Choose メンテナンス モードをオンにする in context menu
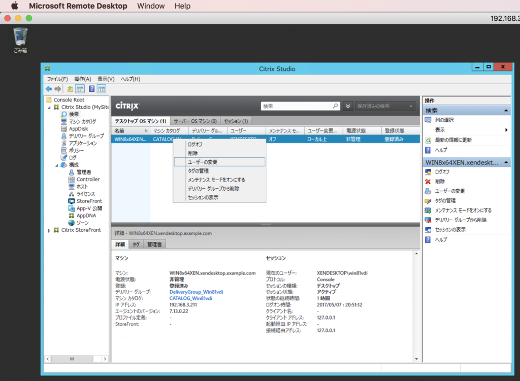This screenshot has height=381, width=520. (219, 180)
